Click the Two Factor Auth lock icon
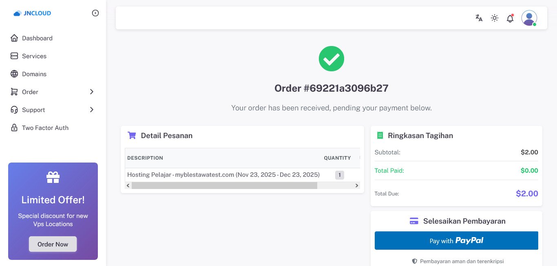This screenshot has width=557, height=266. tap(14, 128)
